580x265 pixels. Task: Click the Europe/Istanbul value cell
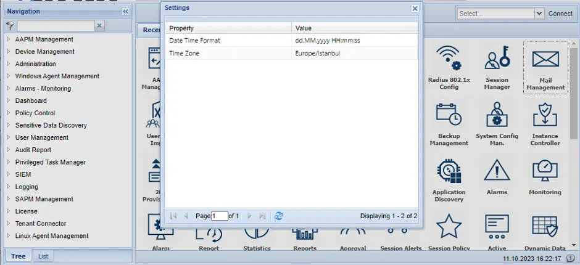tap(355, 53)
